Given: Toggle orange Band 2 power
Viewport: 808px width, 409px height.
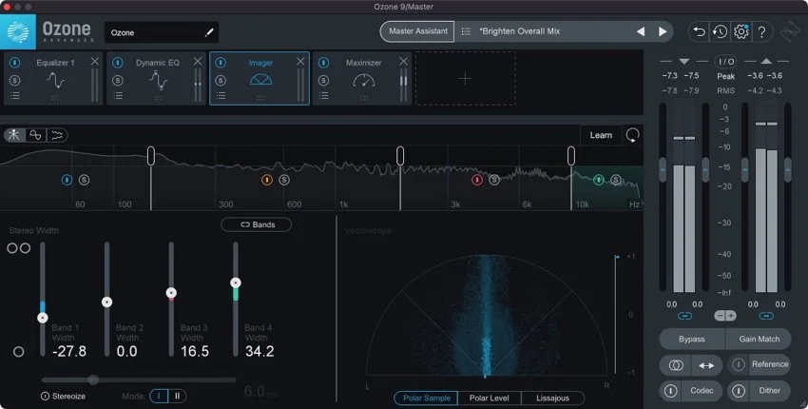Looking at the screenshot, I should point(267,180).
